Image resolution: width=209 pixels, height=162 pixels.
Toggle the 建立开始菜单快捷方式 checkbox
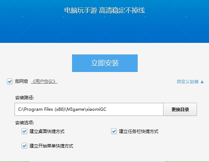point(24,146)
